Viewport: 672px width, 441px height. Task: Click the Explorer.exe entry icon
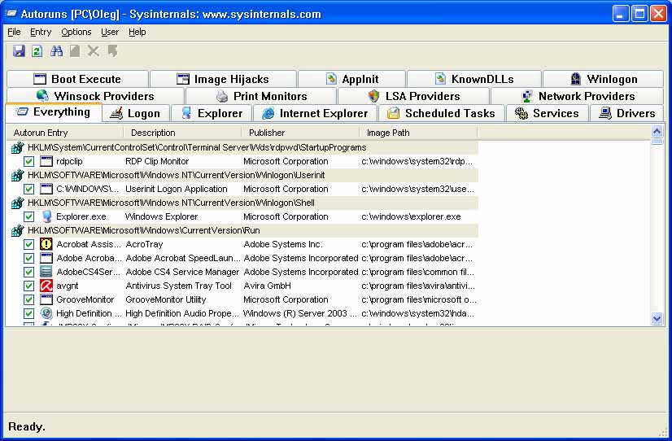coord(46,216)
